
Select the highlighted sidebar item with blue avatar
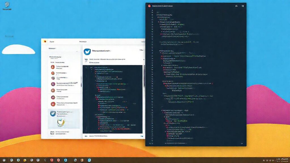(53, 113)
